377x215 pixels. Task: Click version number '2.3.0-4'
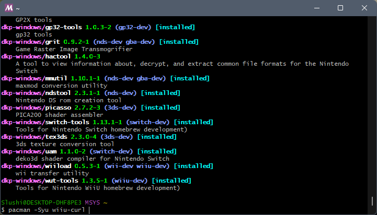84,137
